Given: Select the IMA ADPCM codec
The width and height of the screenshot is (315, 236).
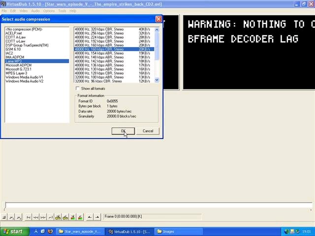Looking at the screenshot, I should (37, 57).
